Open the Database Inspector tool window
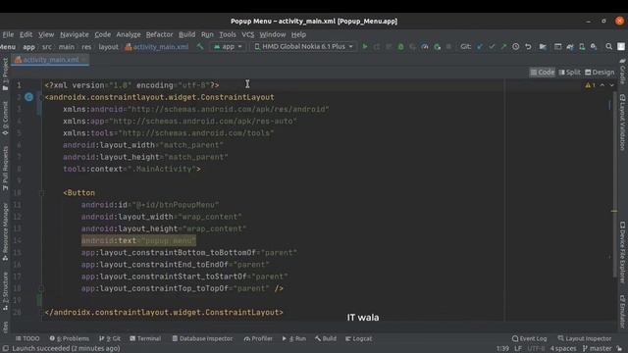This screenshot has height=353, width=628. [x=202, y=338]
